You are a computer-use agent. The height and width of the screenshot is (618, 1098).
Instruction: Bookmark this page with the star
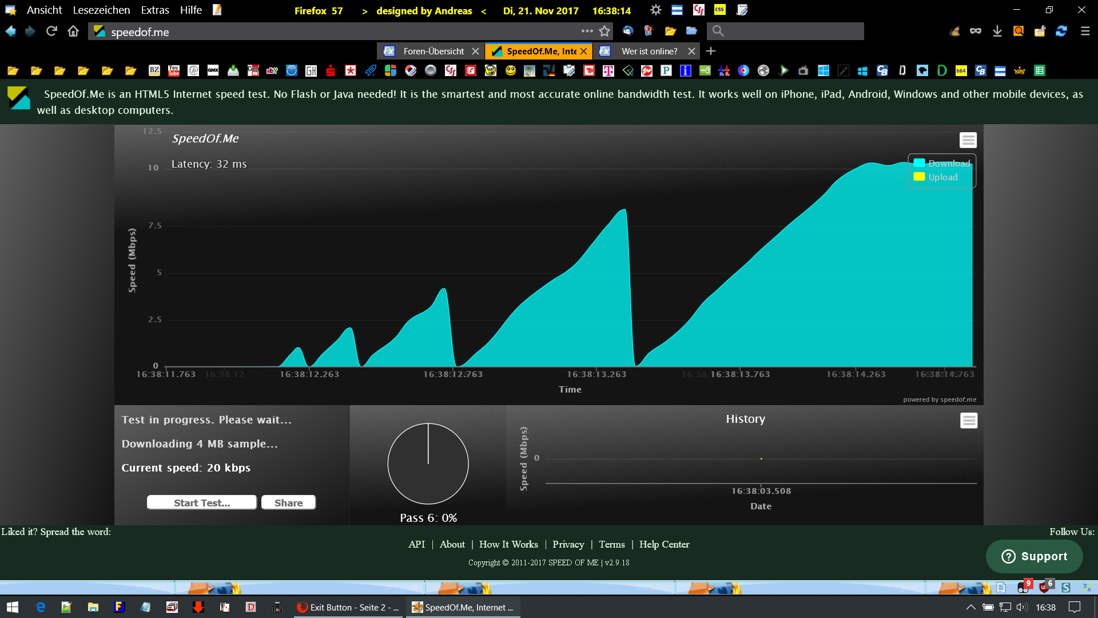(x=604, y=31)
